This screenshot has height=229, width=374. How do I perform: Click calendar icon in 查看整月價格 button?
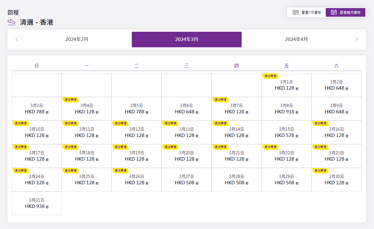(334, 12)
